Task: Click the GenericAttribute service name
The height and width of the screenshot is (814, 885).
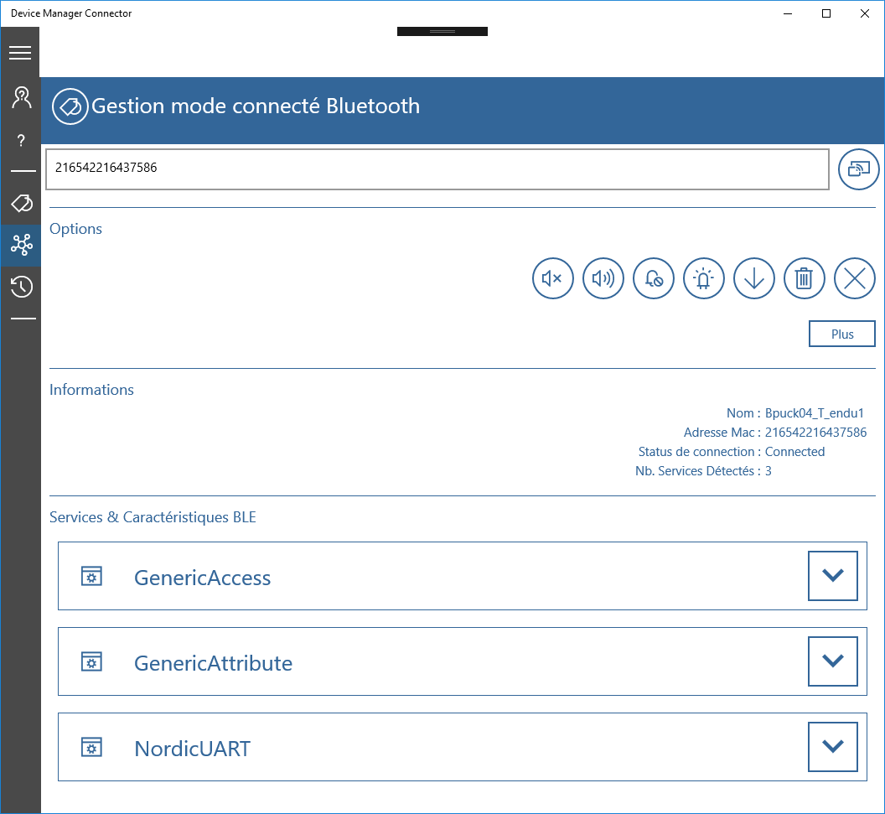Action: (x=213, y=663)
